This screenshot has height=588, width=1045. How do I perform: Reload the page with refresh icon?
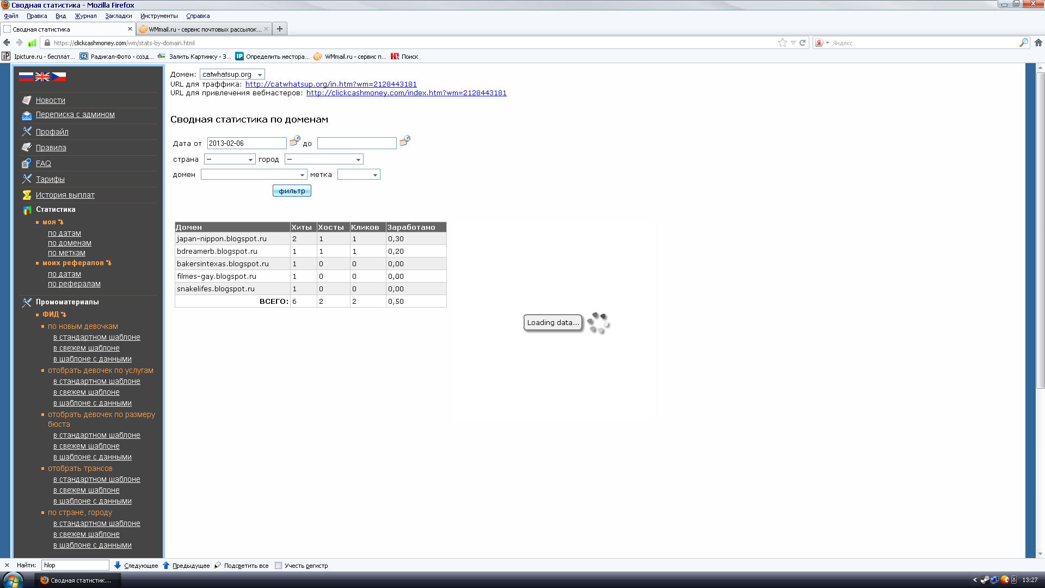tap(802, 42)
